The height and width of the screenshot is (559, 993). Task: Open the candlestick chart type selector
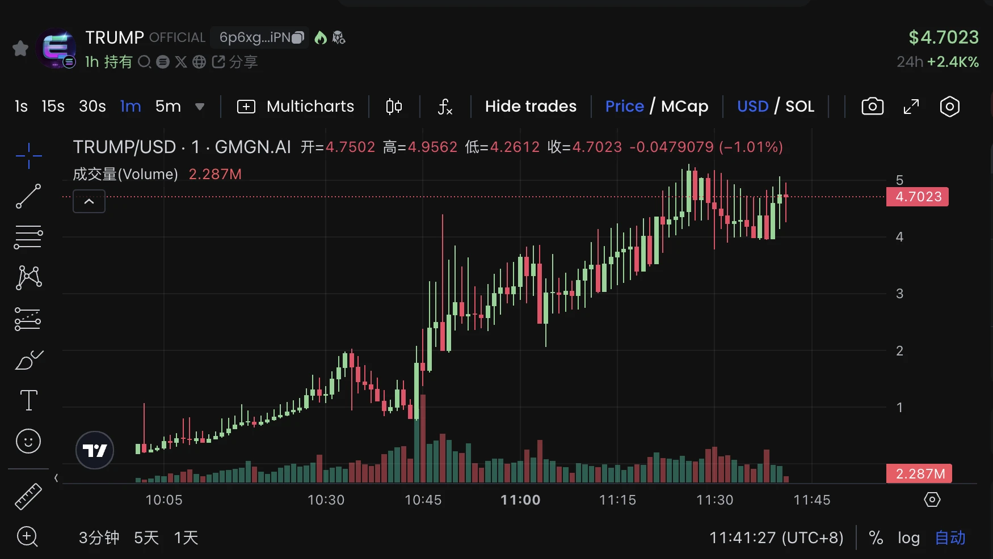point(394,107)
